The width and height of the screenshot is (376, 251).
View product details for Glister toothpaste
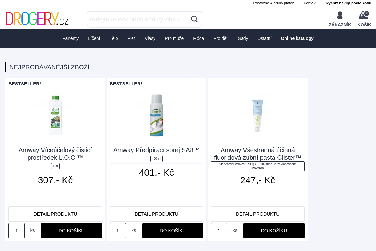[258, 214]
